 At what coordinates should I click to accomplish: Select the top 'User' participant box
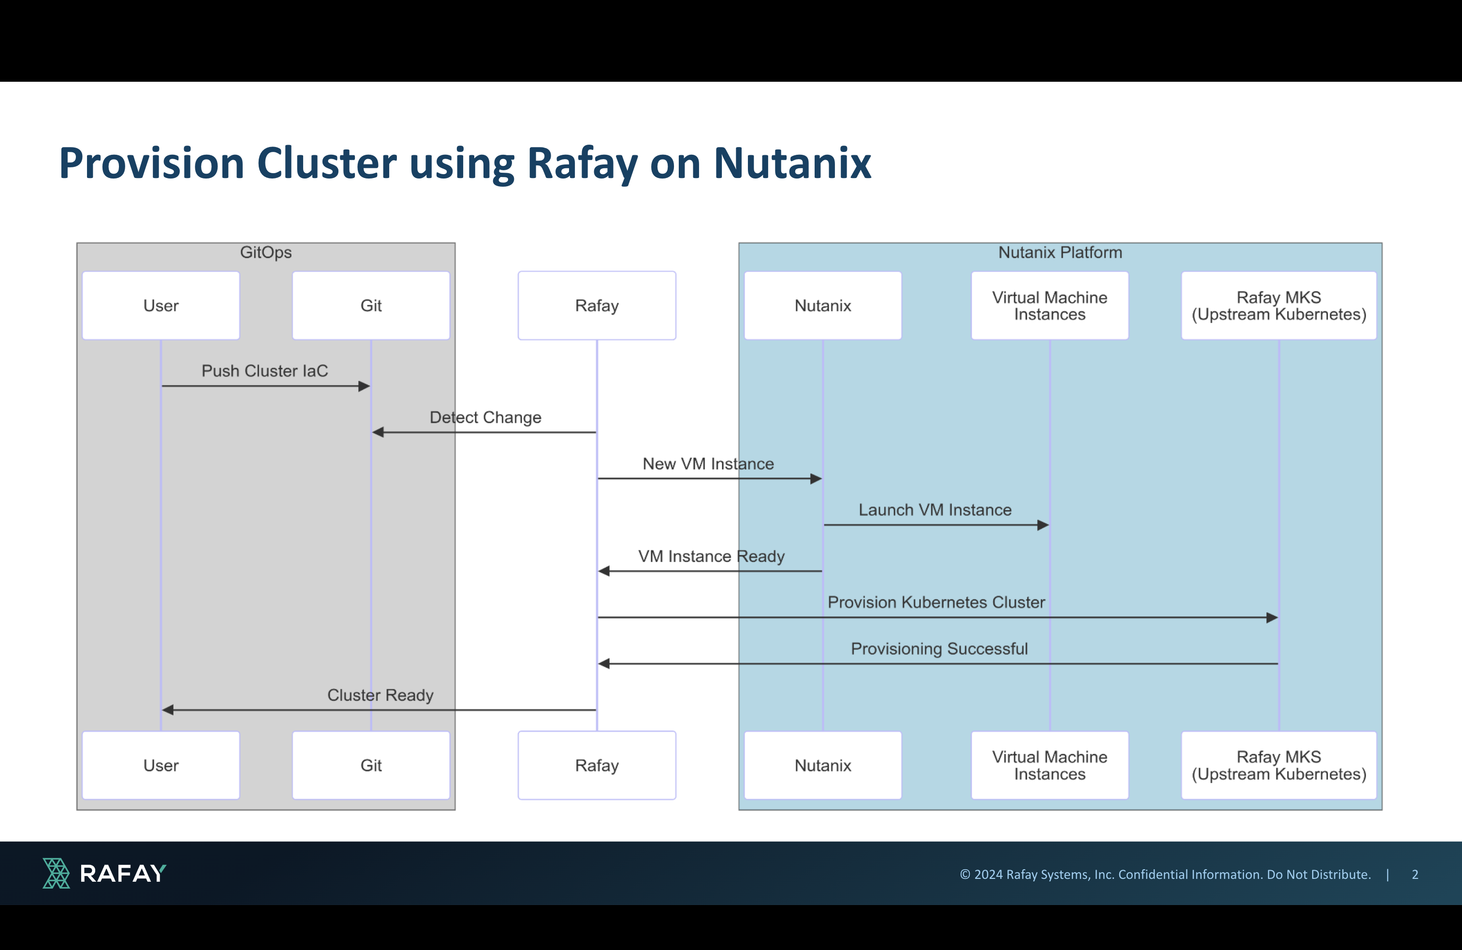point(161,305)
